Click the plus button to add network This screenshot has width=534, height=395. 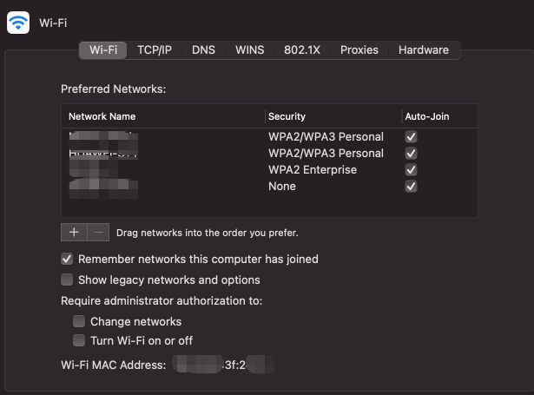point(74,232)
